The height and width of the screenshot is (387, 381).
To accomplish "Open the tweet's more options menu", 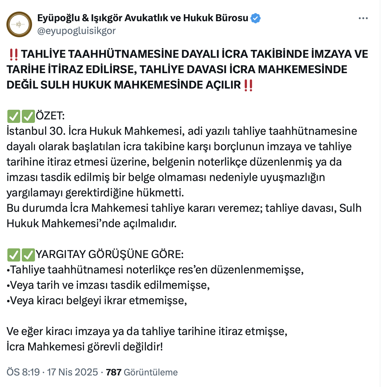I will pyautogui.click(x=363, y=18).
